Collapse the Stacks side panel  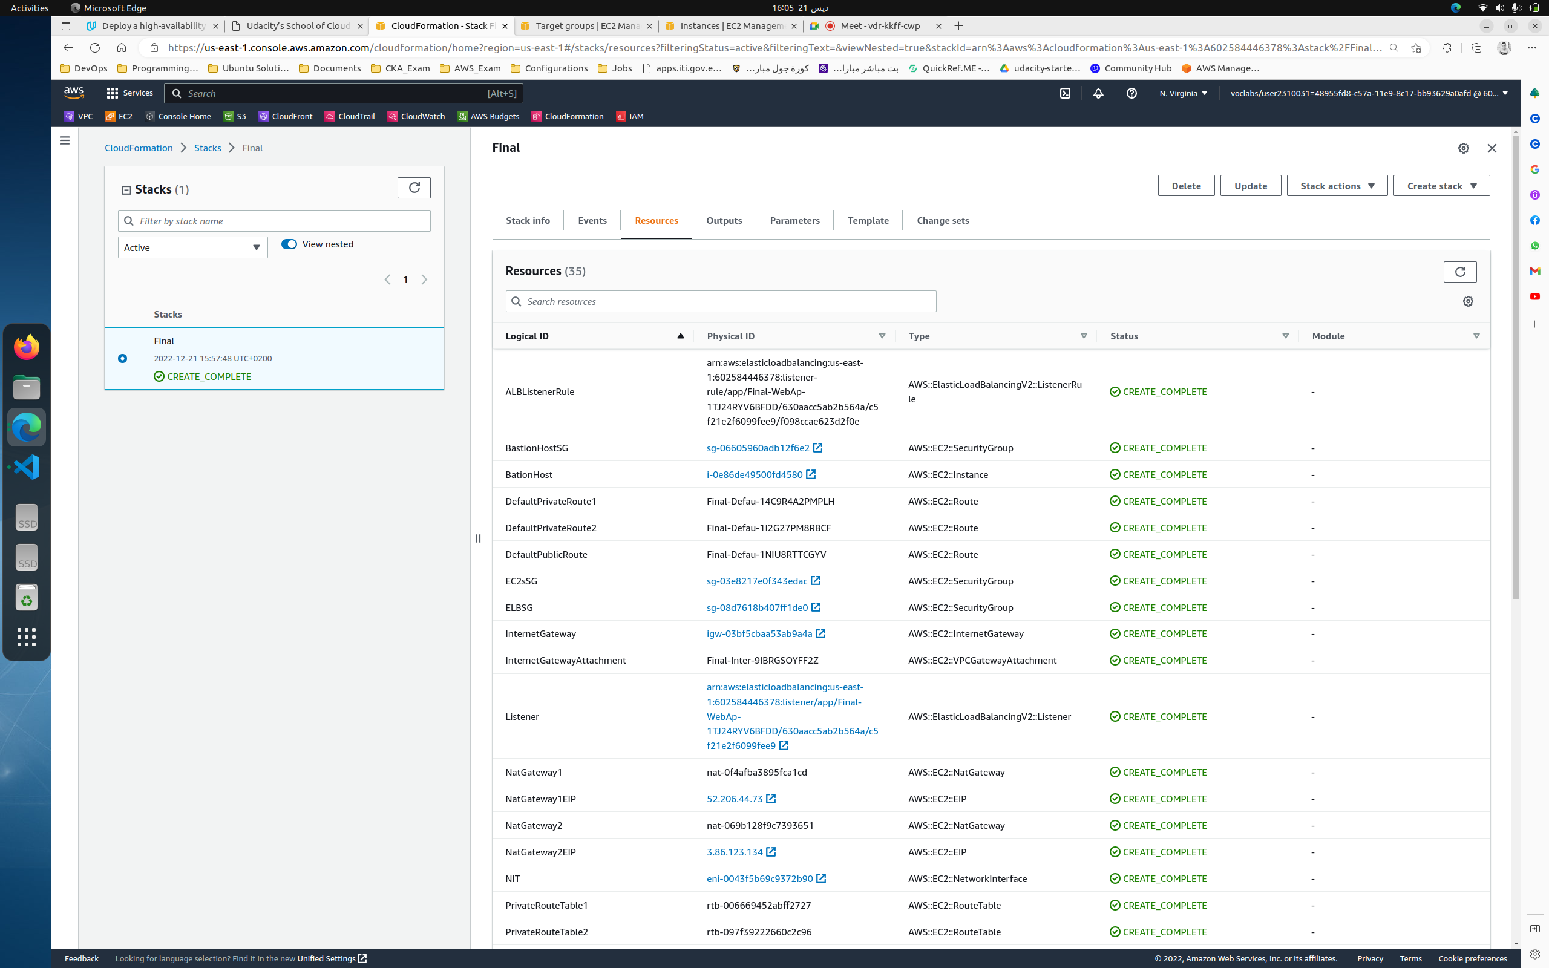tap(478, 538)
